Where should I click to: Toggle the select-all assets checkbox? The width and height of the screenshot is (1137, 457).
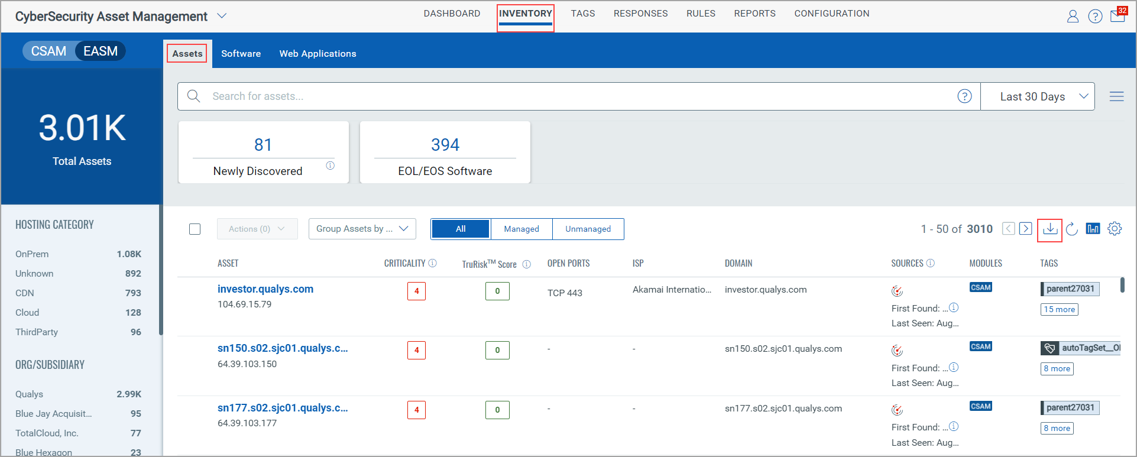click(195, 229)
